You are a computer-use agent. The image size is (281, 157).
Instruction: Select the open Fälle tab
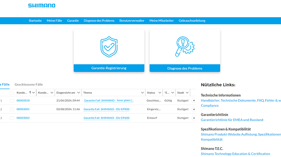click(5, 84)
